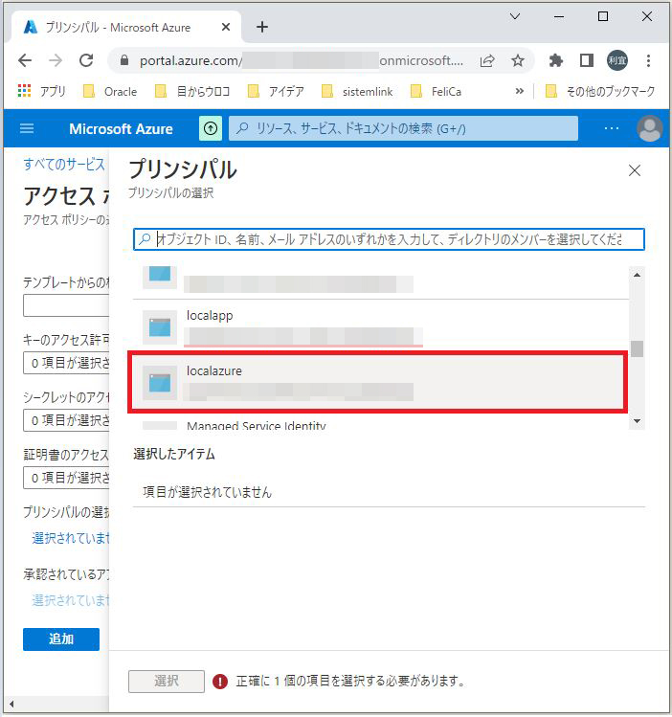Open その他のブックマーク folder
Image resolution: width=672 pixels, height=717 pixels.
[600, 92]
